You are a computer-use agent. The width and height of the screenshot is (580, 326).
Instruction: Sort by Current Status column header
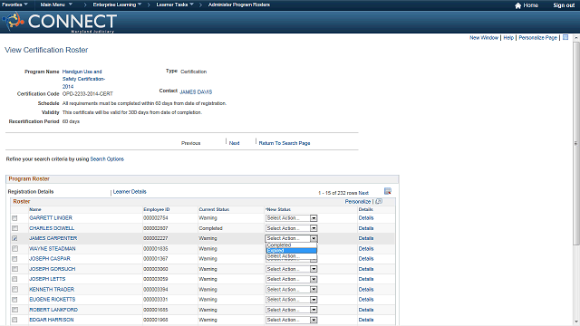(214, 209)
